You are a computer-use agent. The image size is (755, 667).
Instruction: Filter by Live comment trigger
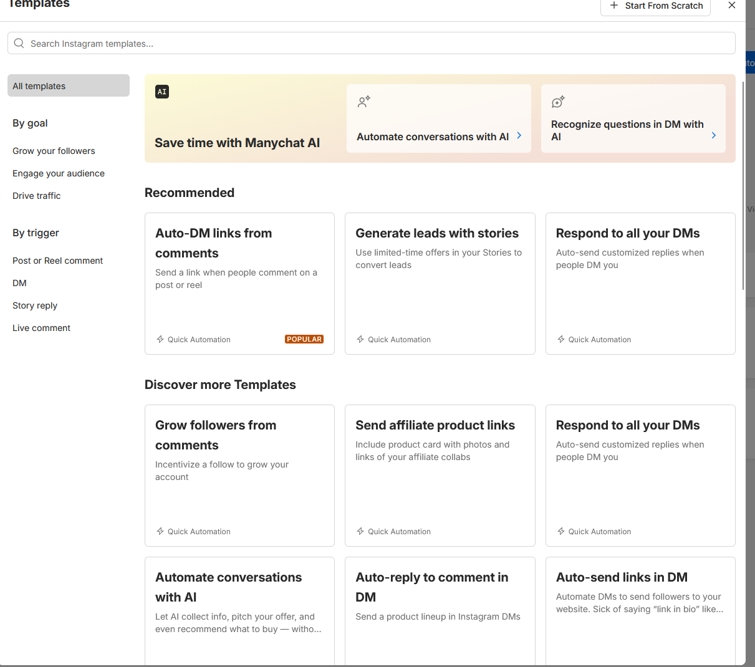click(41, 328)
